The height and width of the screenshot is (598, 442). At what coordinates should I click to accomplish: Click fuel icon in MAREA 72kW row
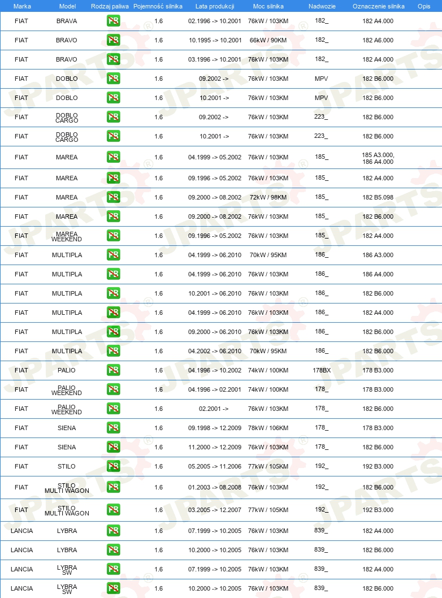[113, 197]
